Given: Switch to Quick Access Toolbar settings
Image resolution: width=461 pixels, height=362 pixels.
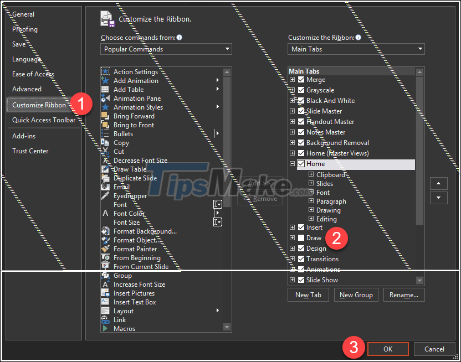Looking at the screenshot, I should [44, 120].
